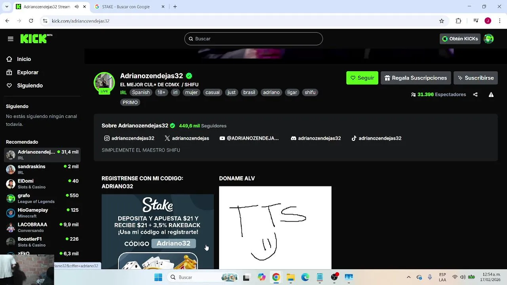Image resolution: width=507 pixels, height=285 pixels.
Task: Open Copilot from the taskbar
Action: pos(261,277)
